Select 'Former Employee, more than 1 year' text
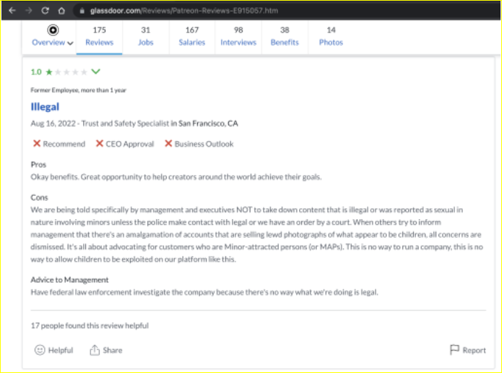Viewport: 502px width, 373px height. coord(79,90)
